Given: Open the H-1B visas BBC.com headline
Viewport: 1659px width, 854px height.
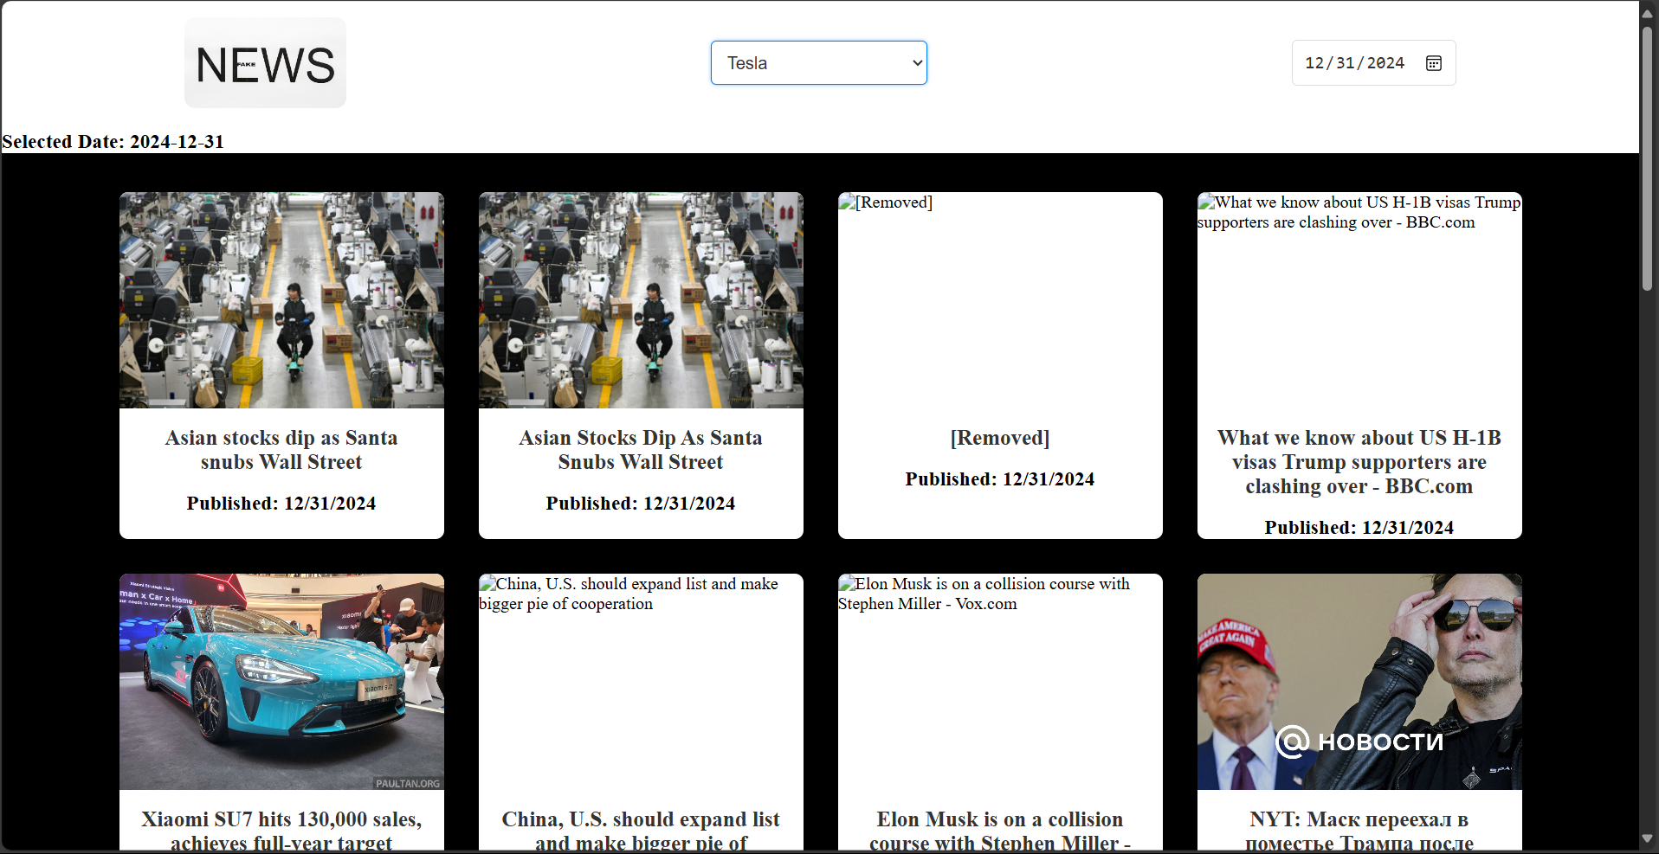Looking at the screenshot, I should (1359, 462).
